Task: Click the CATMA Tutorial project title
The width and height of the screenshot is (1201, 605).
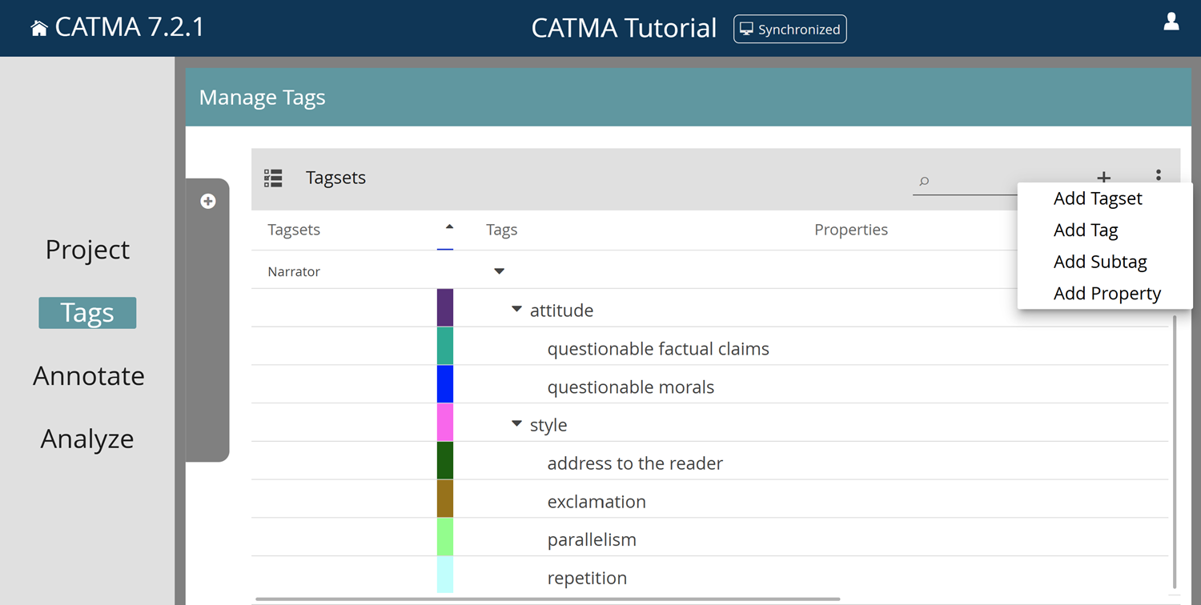Action: (624, 29)
